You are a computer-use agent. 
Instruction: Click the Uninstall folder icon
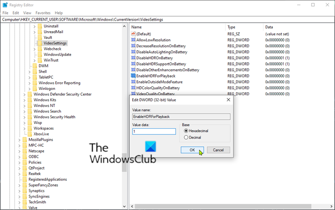tap(40, 26)
